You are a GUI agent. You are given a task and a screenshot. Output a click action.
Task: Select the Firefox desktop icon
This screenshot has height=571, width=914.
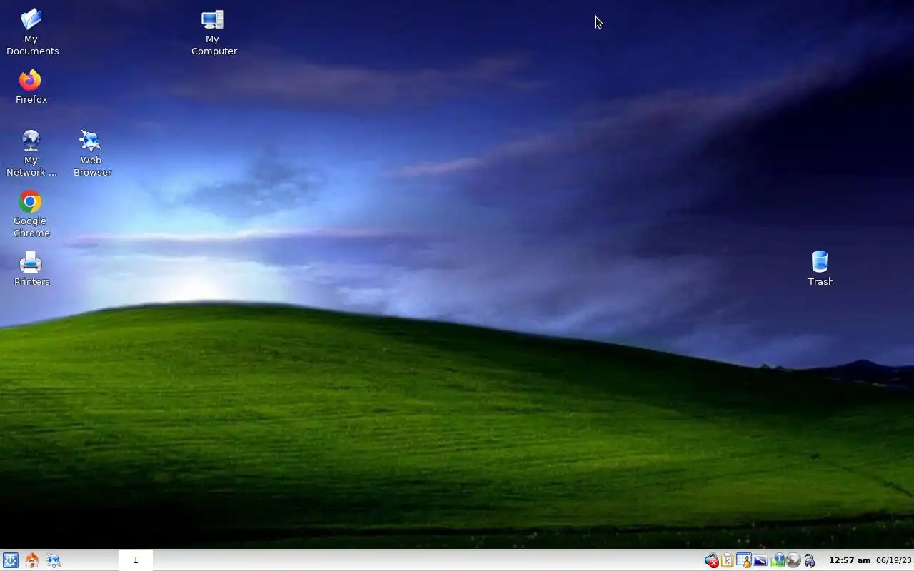click(x=31, y=86)
